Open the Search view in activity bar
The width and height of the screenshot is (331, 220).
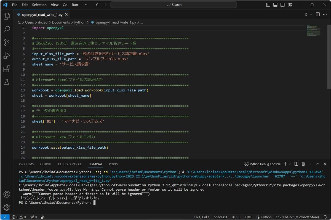7,29
